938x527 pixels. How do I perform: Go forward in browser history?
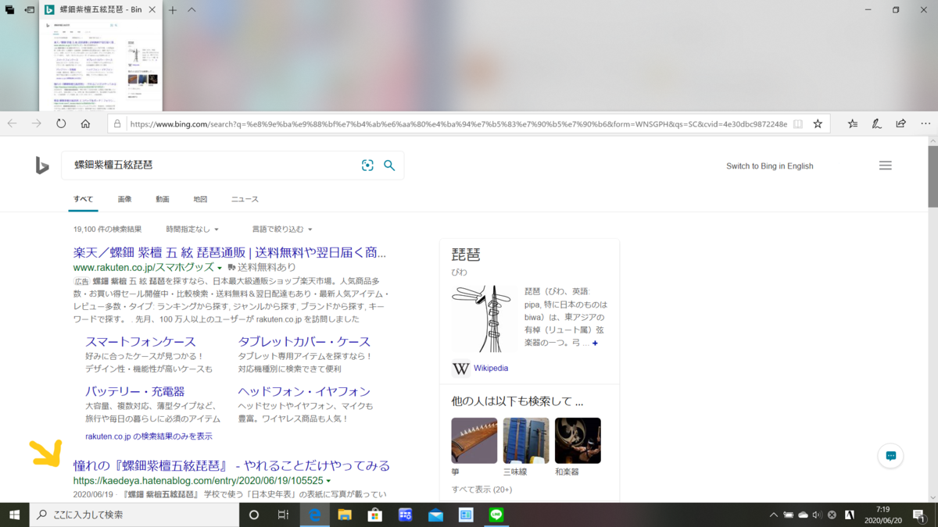click(x=37, y=123)
